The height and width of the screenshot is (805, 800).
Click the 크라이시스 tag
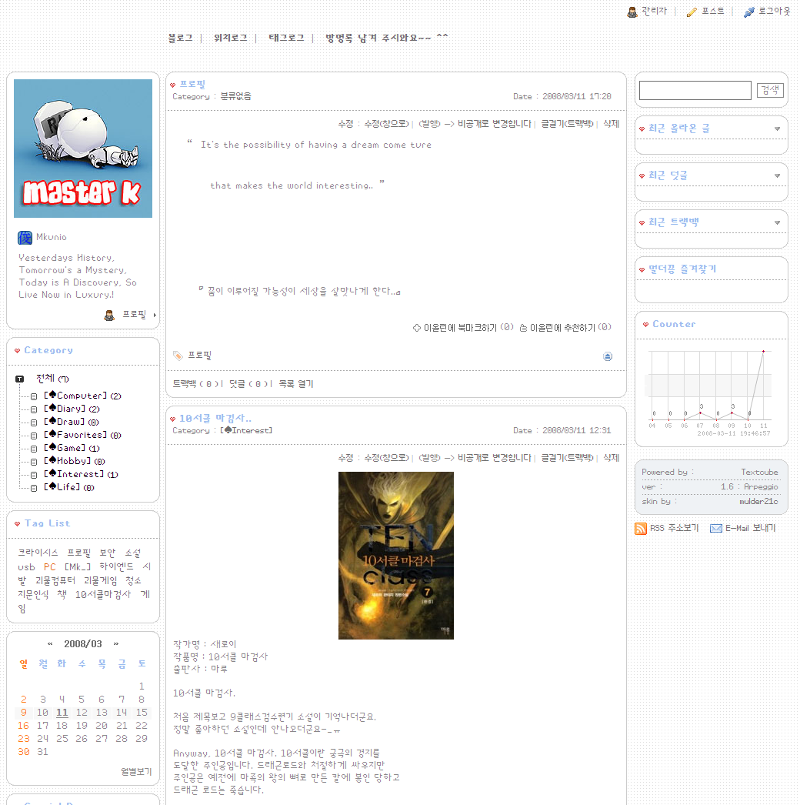[38, 553]
